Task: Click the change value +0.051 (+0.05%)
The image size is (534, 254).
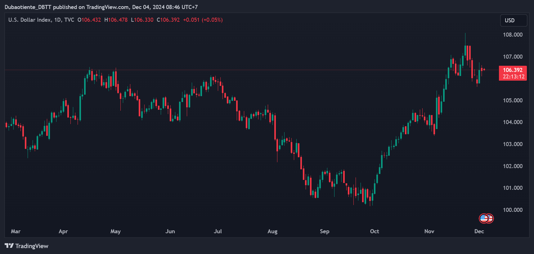Action: click(203, 20)
